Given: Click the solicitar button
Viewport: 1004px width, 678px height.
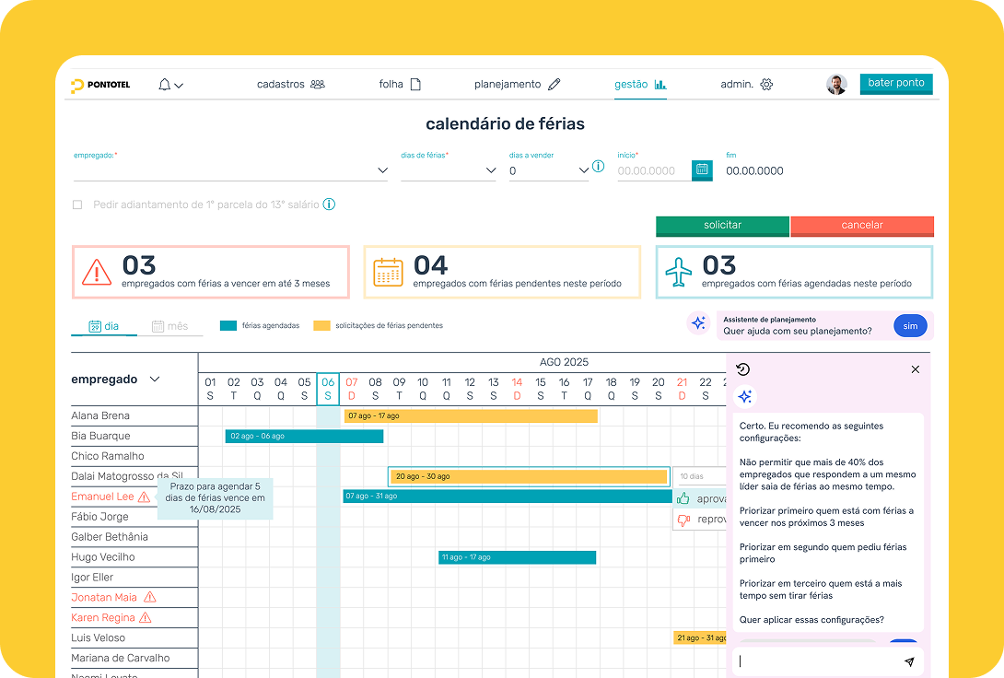Looking at the screenshot, I should 722,226.
